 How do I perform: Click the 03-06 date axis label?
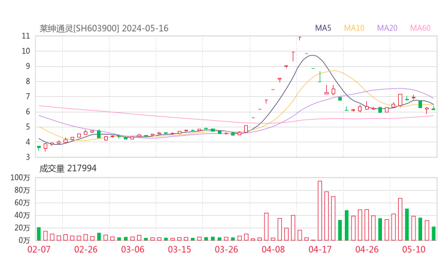tap(132, 249)
